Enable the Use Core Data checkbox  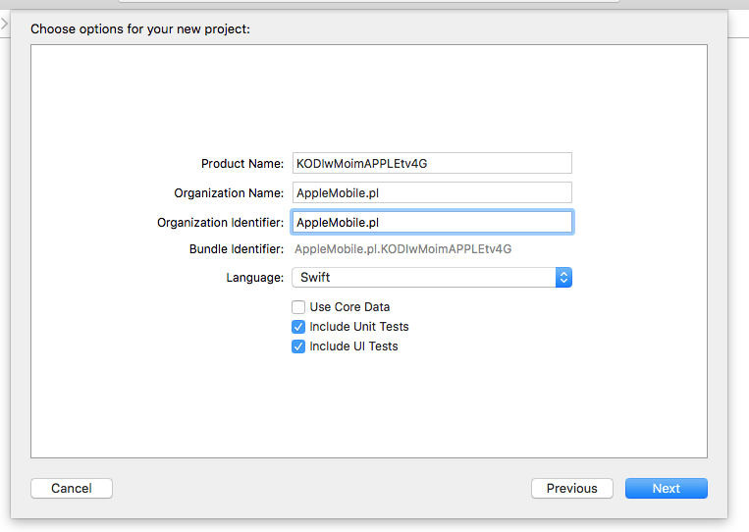[x=298, y=307]
